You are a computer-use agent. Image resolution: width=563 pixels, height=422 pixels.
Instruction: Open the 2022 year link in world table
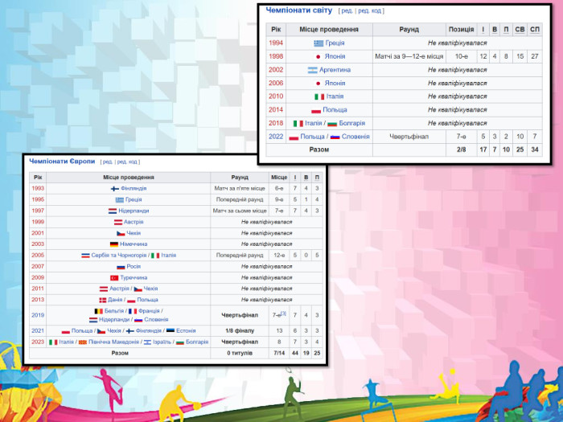pyautogui.click(x=276, y=136)
